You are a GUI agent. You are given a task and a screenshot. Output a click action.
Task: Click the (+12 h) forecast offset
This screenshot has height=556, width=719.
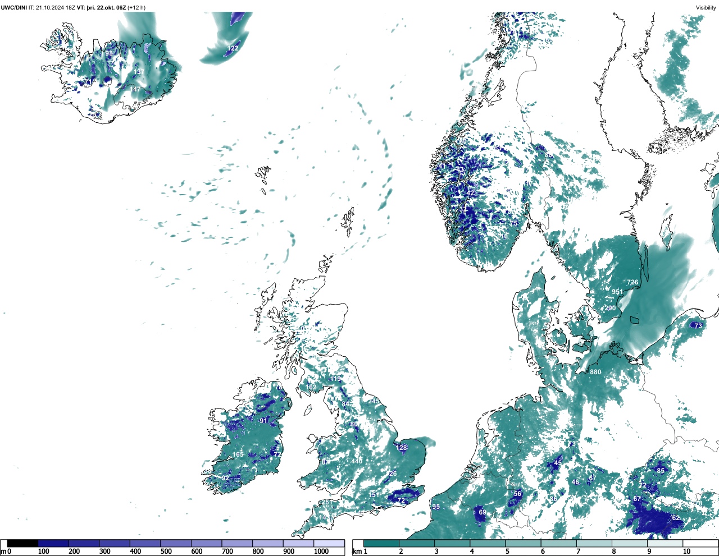(136, 8)
